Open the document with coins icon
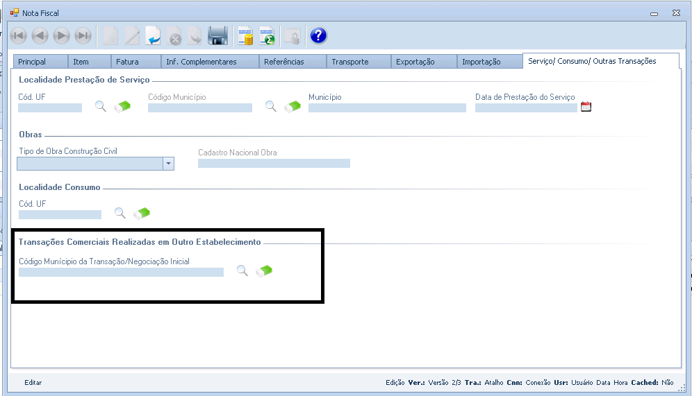The image size is (692, 396). pos(245,35)
